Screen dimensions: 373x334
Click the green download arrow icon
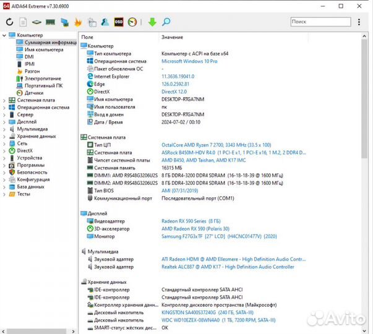(x=152, y=22)
